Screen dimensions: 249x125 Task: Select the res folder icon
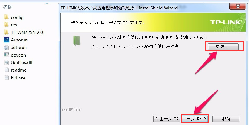(6, 25)
